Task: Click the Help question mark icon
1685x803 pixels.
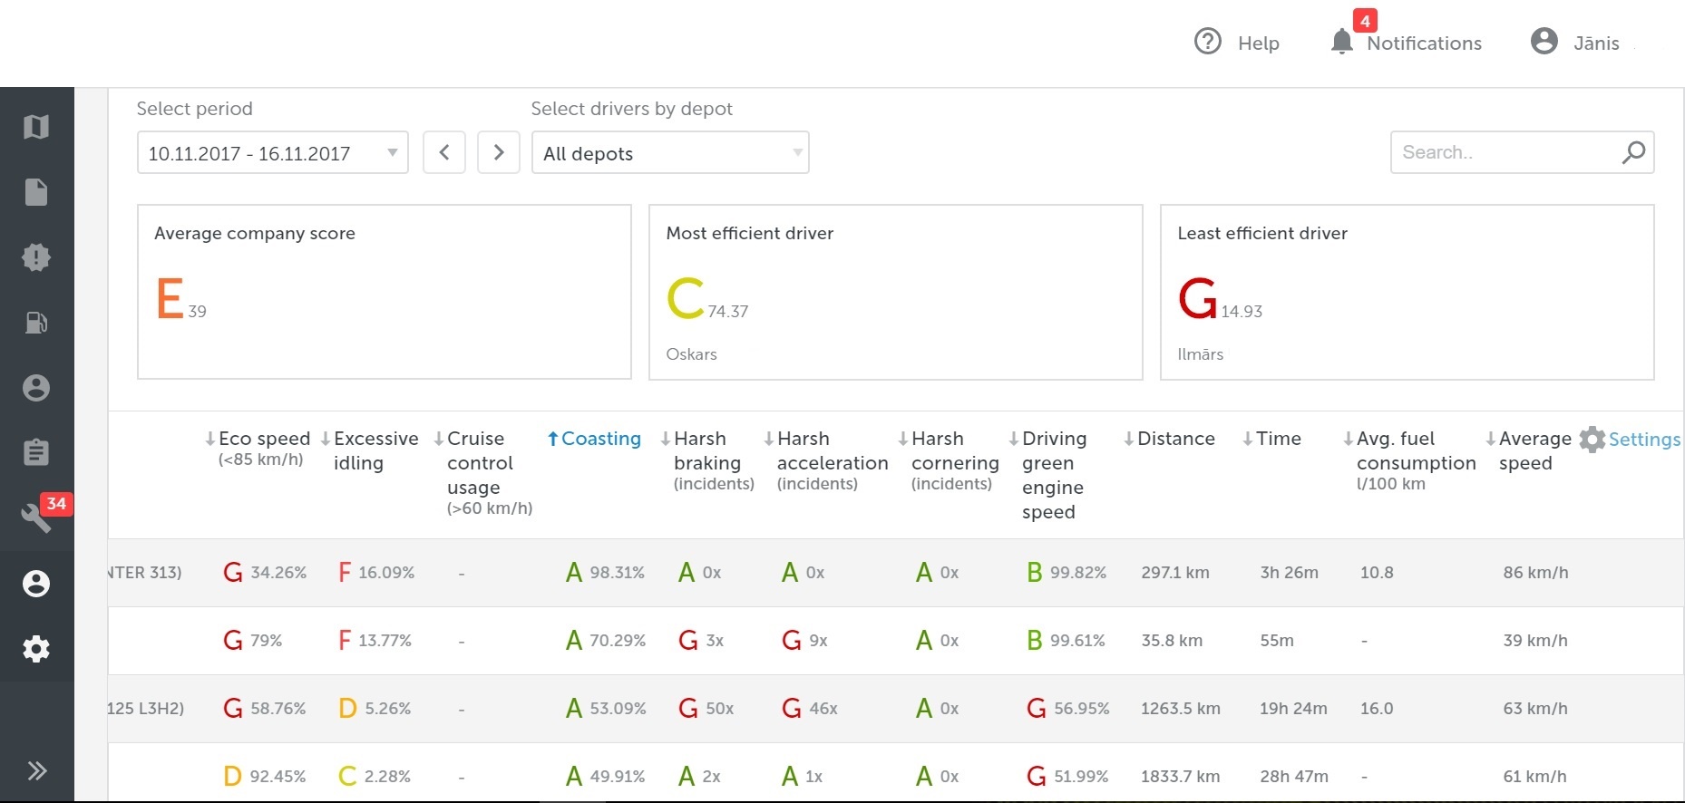Action: point(1208,42)
